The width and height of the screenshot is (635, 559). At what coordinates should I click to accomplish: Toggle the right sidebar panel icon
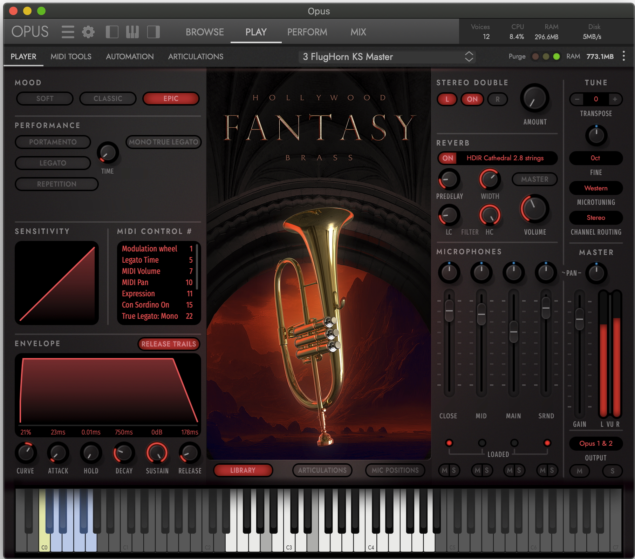(153, 32)
